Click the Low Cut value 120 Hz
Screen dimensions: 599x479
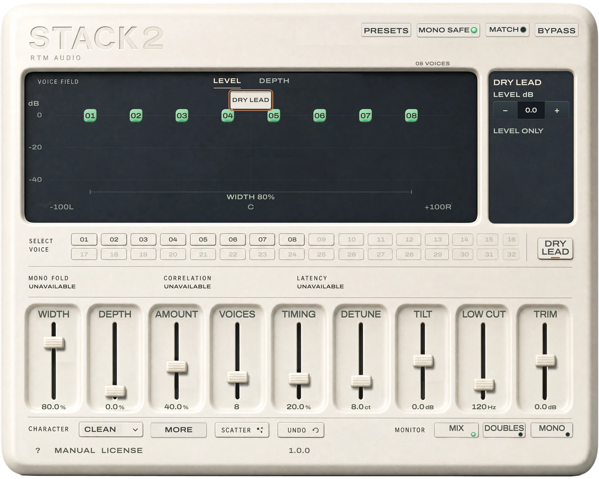tap(483, 407)
